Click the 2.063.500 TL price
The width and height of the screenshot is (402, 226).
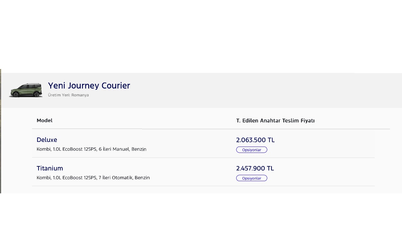click(255, 140)
